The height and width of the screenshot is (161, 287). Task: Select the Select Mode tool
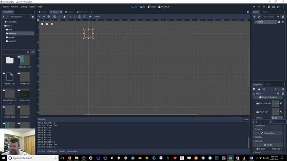pos(39,17)
